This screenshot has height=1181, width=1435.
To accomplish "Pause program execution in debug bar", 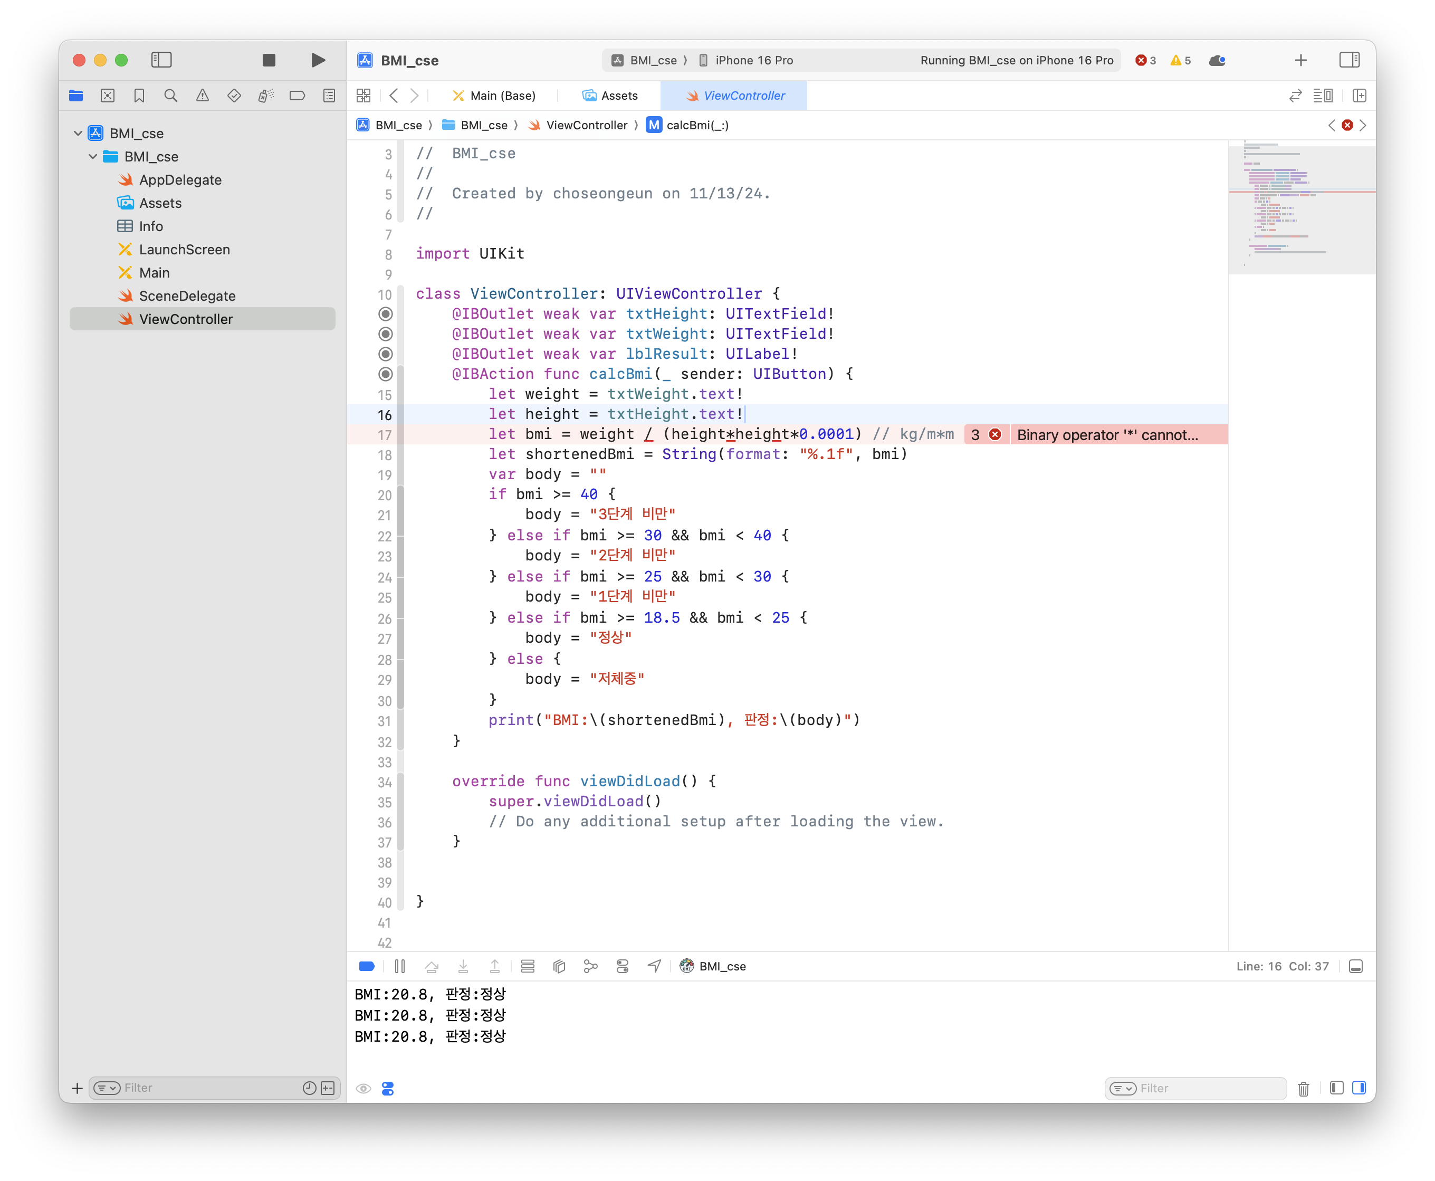I will tap(400, 966).
